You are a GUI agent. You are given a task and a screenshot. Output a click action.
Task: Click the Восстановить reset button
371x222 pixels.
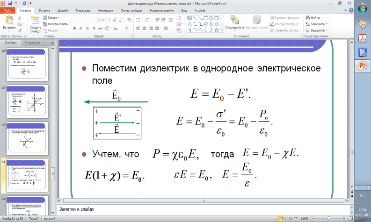(x=55, y=24)
